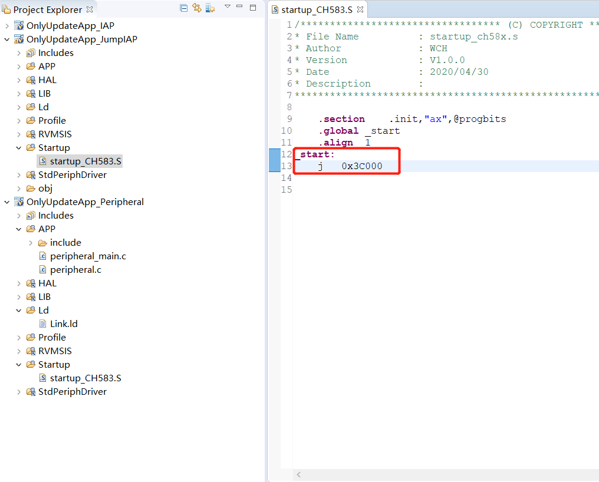Expand the OnlyUpdateApp_IAP project

[7, 26]
